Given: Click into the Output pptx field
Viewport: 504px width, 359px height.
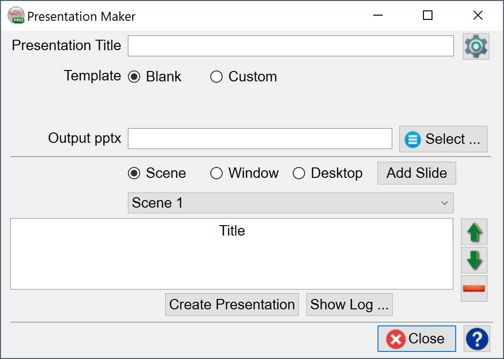Looking at the screenshot, I should coord(260,139).
